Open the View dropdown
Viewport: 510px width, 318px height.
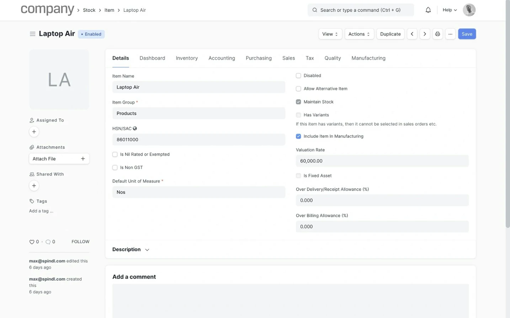[x=330, y=34]
